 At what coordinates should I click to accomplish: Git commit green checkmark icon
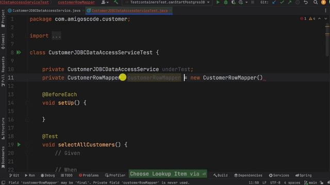click(282, 2)
